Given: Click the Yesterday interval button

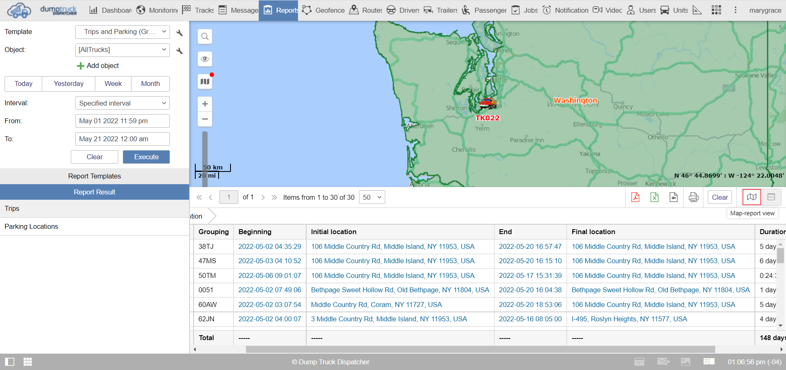Looking at the screenshot, I should click(x=68, y=84).
